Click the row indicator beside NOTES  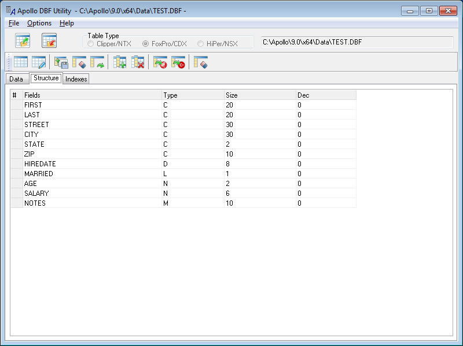(x=17, y=203)
